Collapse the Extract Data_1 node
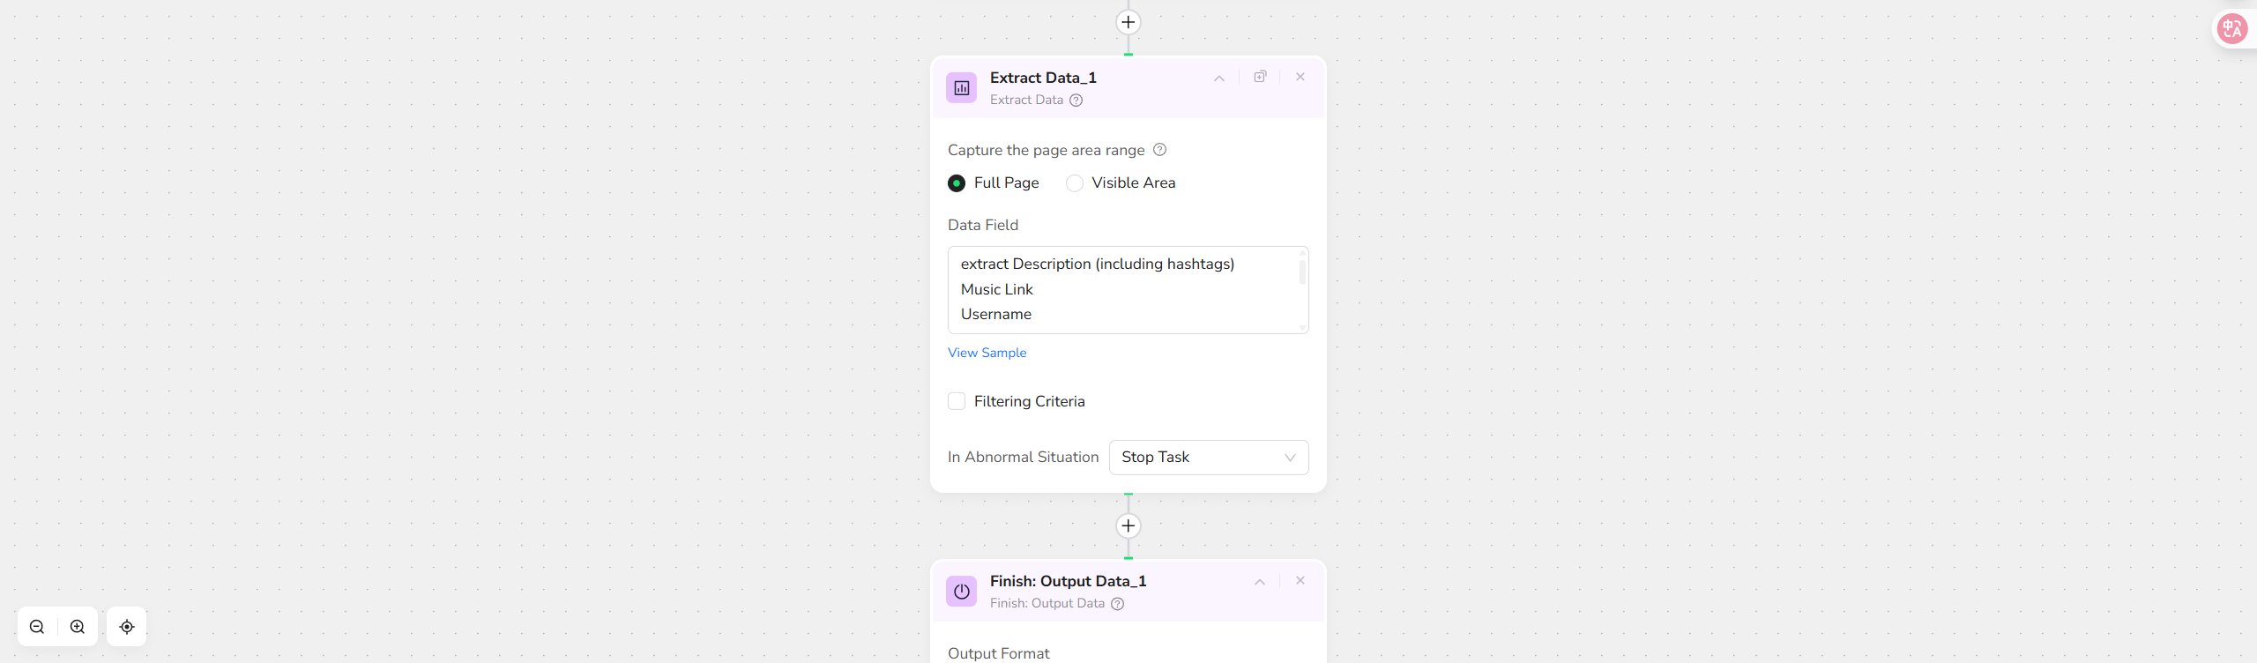This screenshot has width=2257, height=663. [1218, 78]
